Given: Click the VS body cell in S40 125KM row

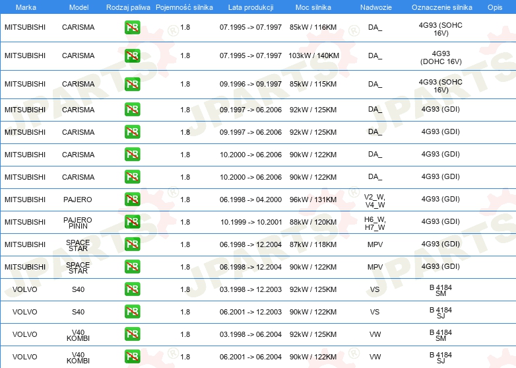Looking at the screenshot, I should pyautogui.click(x=375, y=289).
